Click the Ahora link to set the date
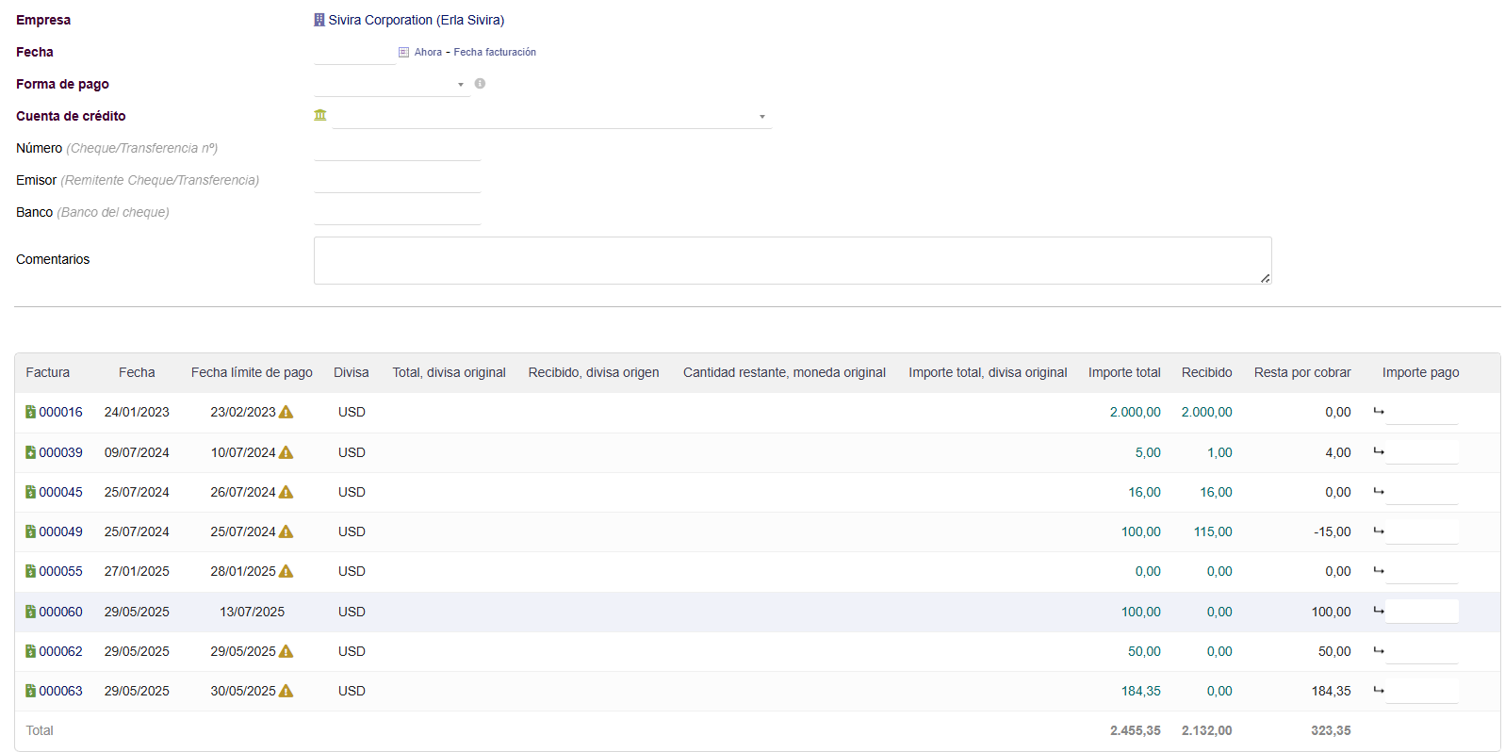Screen dimensions: 1505x752 pos(428,53)
